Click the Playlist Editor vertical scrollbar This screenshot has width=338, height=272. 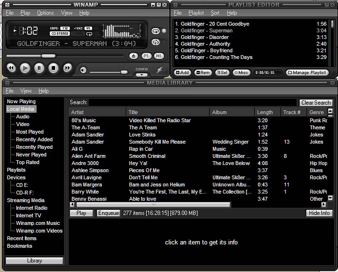click(x=332, y=43)
